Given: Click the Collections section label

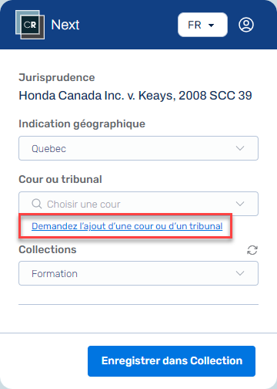Looking at the screenshot, I should pyautogui.click(x=48, y=249).
